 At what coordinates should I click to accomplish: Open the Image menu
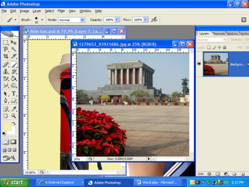[24, 11]
